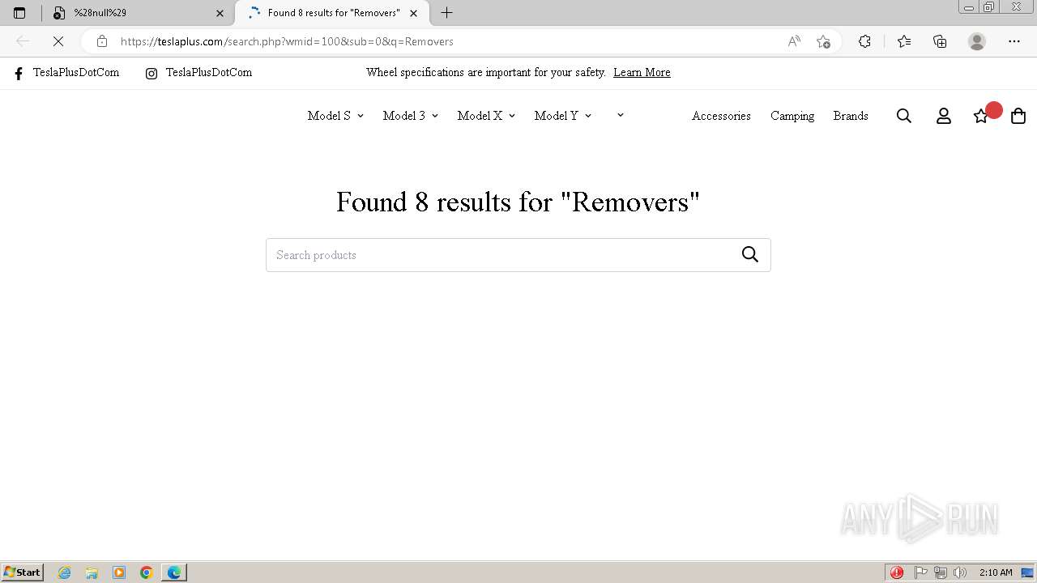Expand the Model S menu

coord(335,116)
